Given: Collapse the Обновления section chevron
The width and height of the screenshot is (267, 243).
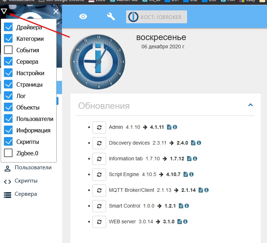Looking at the screenshot, I should pyautogui.click(x=251, y=105).
